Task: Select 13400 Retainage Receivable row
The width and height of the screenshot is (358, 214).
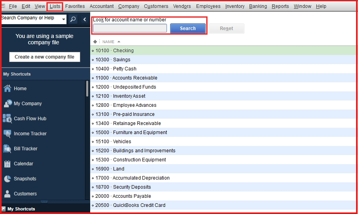Action: click(223, 123)
